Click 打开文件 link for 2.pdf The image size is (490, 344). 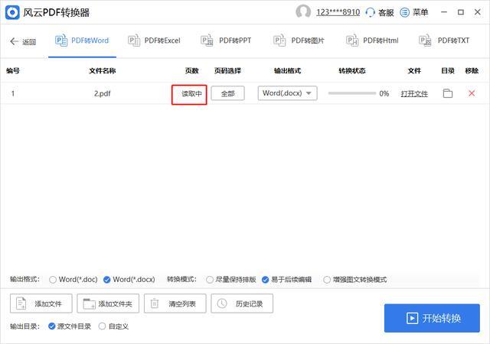(414, 94)
